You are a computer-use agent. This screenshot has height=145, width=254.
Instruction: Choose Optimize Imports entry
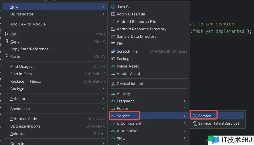coord(25,126)
